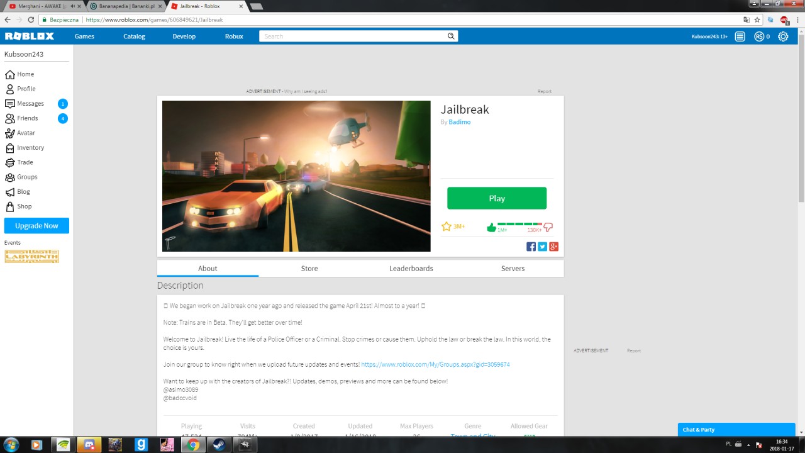Open the Blog sidebar icon
Viewport: 805px width, 453px height.
9,192
